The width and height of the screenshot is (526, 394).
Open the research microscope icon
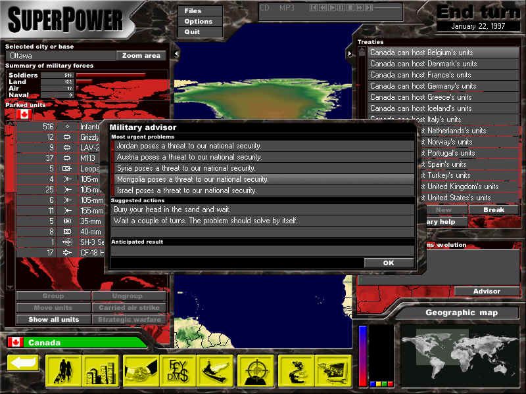[297, 371]
